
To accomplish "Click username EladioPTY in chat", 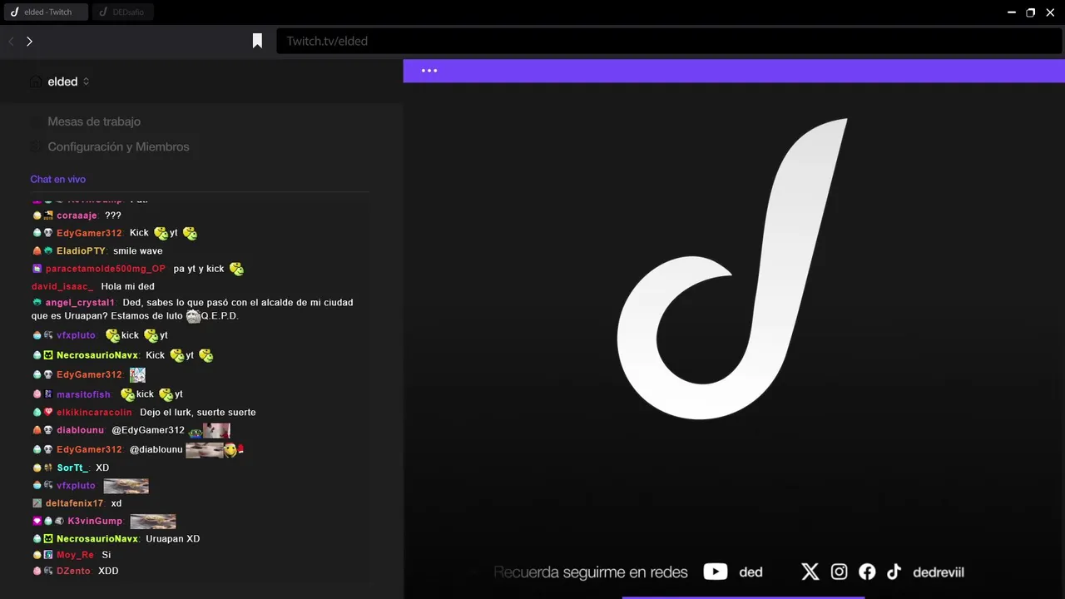I will pyautogui.click(x=81, y=250).
